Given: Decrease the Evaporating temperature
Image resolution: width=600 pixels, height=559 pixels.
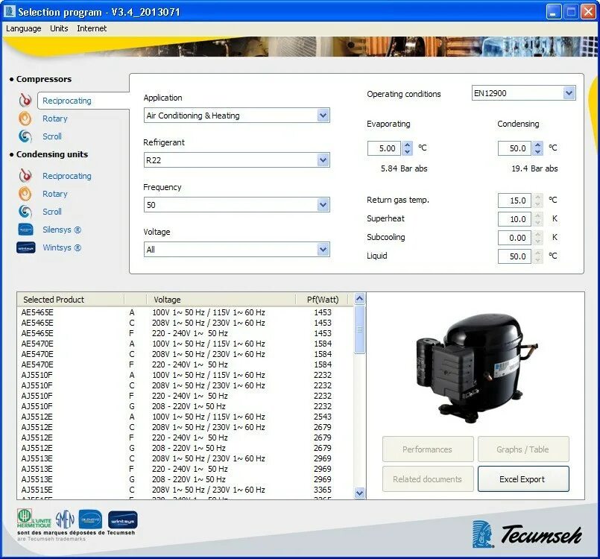Looking at the screenshot, I should pyautogui.click(x=407, y=151).
